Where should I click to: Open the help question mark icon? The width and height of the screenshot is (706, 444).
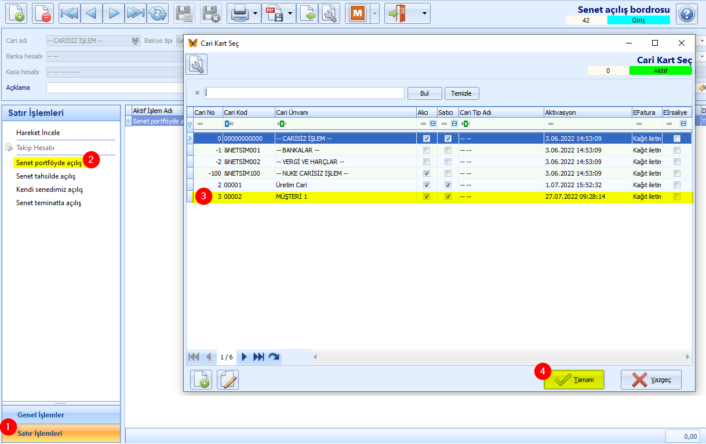coord(686,13)
